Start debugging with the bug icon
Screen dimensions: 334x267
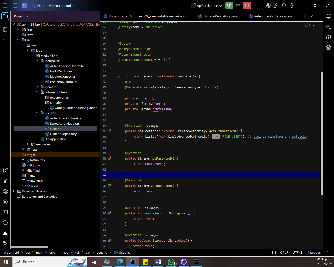click(238, 5)
